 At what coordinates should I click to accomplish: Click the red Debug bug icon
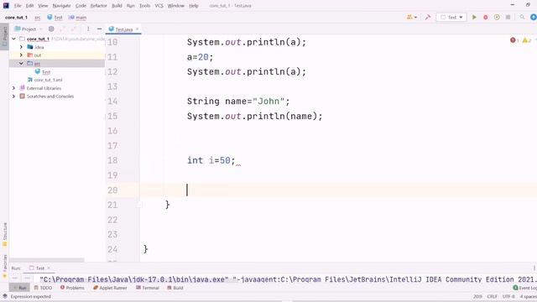tap(486, 17)
